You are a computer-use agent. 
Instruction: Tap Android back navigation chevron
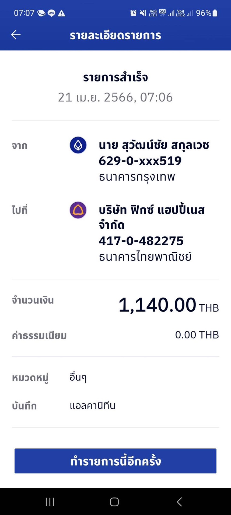click(x=179, y=502)
